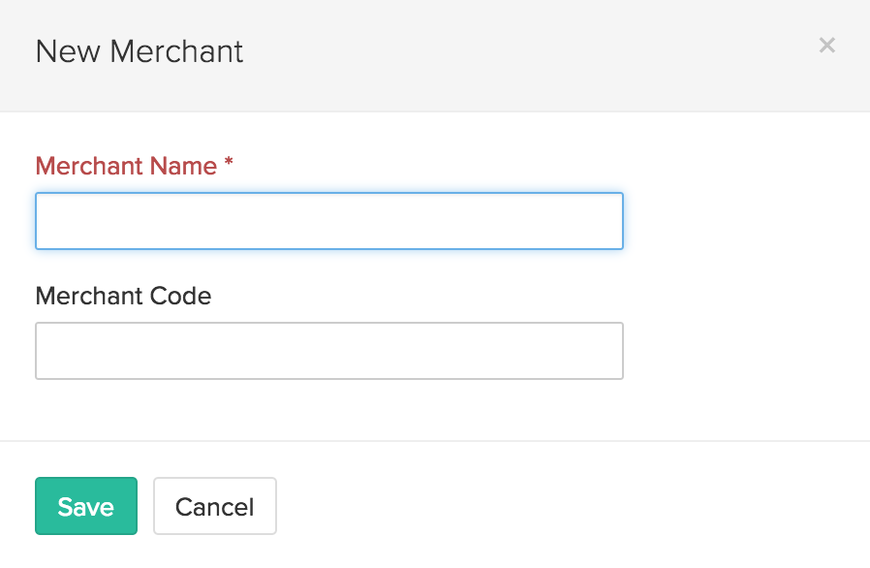This screenshot has width=870, height=568.
Task: Click the Merchant Code label
Action: coord(123,296)
